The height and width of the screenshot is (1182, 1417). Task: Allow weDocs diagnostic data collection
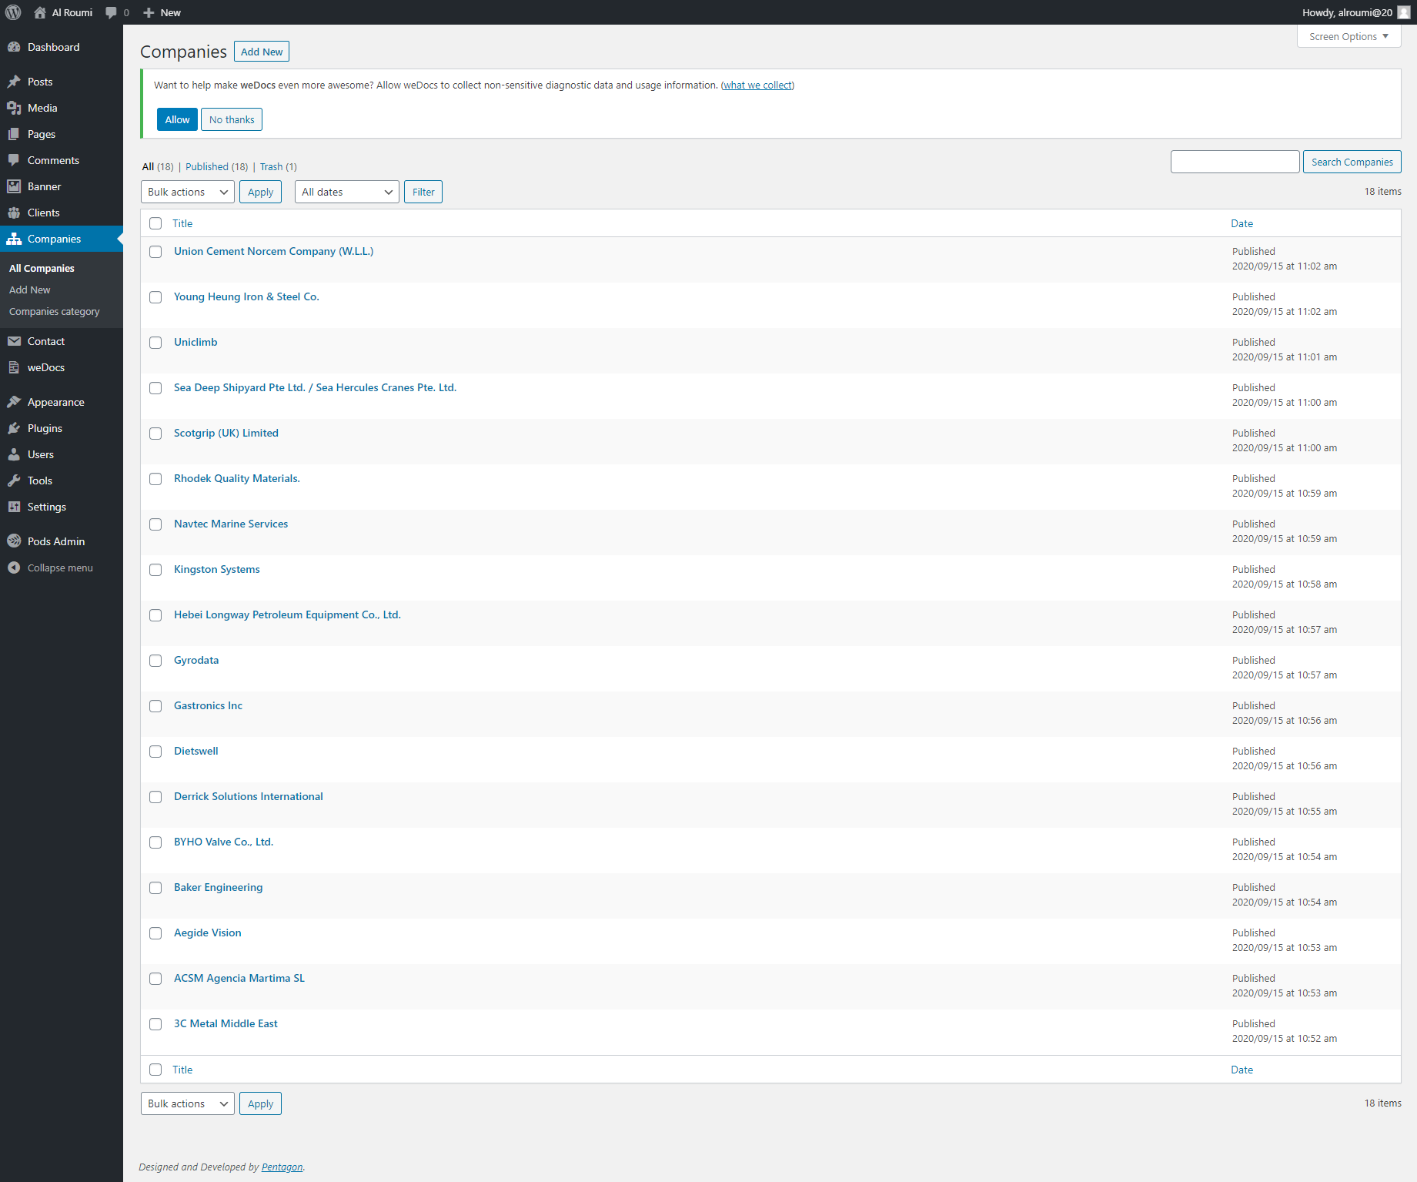pos(177,119)
